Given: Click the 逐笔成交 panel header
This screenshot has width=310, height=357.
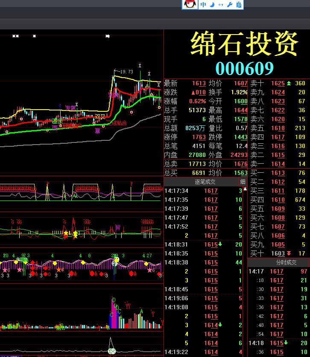Looking at the screenshot, I should point(205,182).
